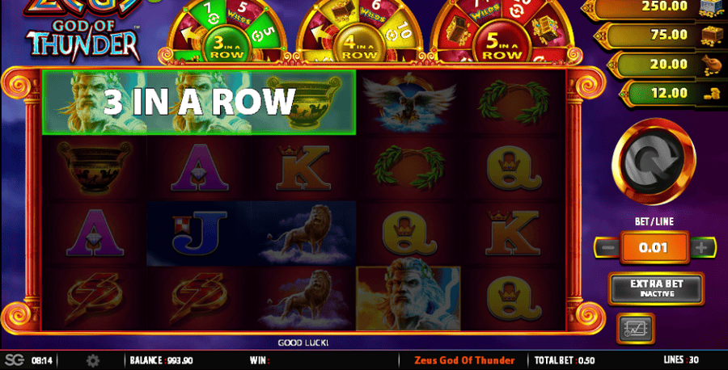Select the 250.00 jackpot prize bar

[x=654, y=7]
